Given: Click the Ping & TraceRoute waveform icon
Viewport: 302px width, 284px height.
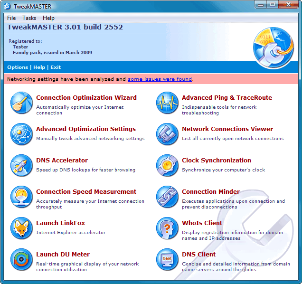Looking at the screenshot, I should 167,103.
